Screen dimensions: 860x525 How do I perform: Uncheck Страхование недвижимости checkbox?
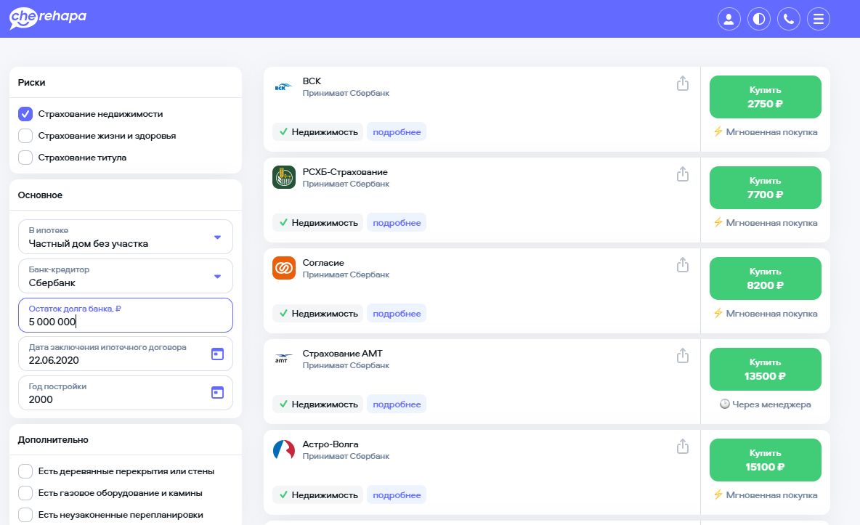click(25, 114)
